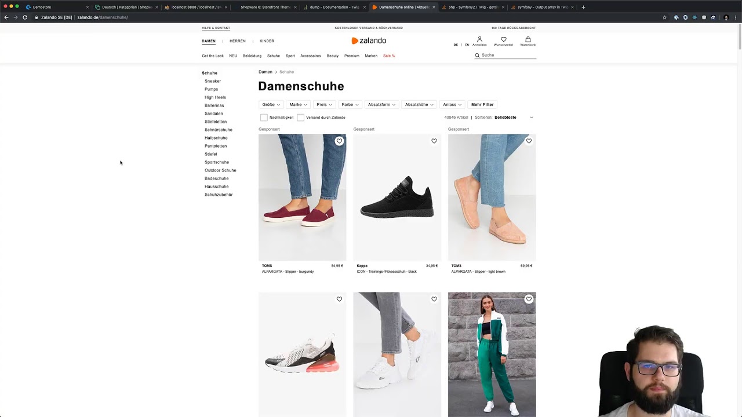Select the KINDER tab

267,41
